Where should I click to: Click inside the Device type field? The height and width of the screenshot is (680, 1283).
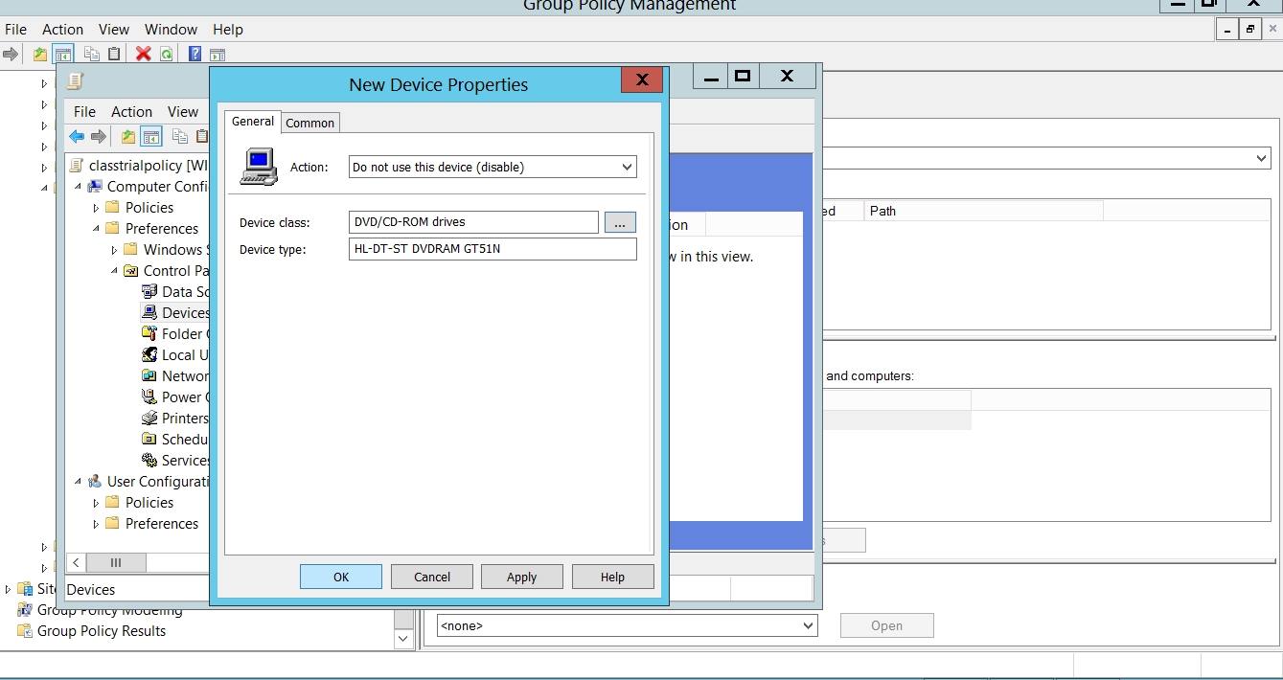tap(493, 249)
